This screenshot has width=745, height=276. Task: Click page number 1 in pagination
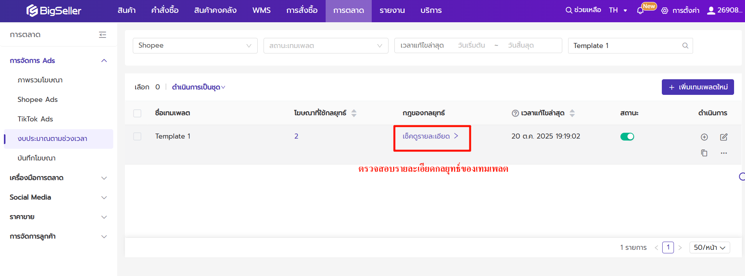(668, 248)
